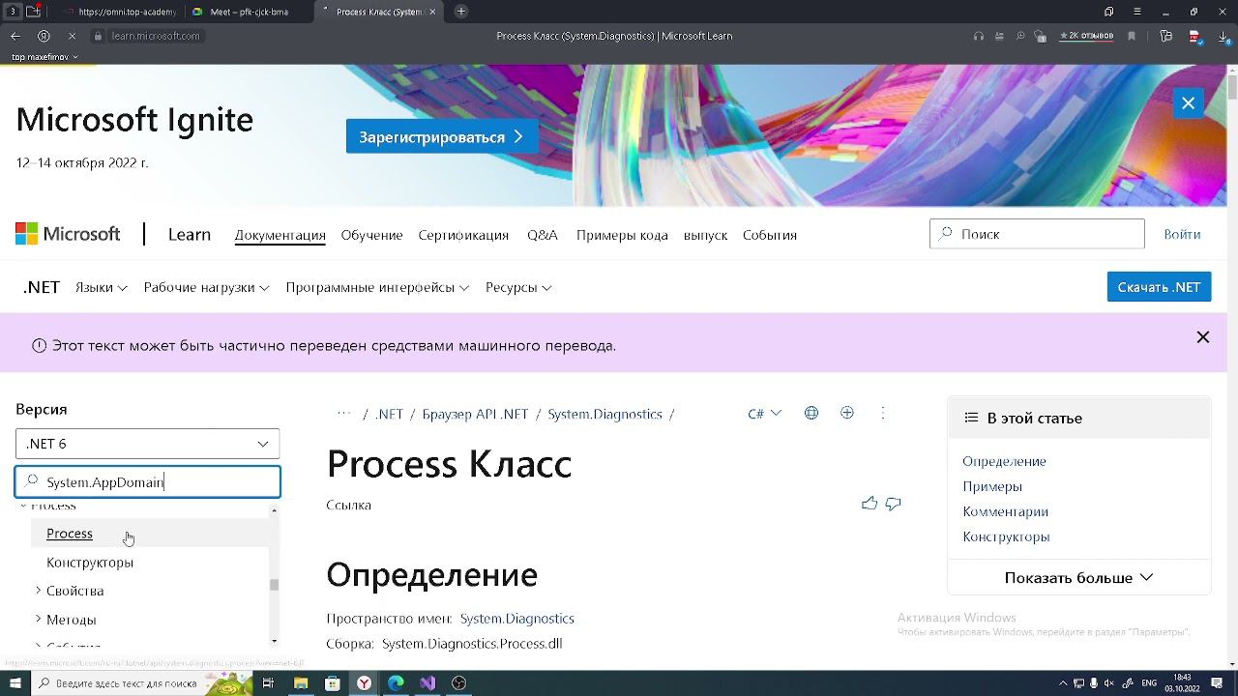This screenshot has width=1238, height=696.
Task: Stop loading the page
Action: pyautogui.click(x=72, y=36)
